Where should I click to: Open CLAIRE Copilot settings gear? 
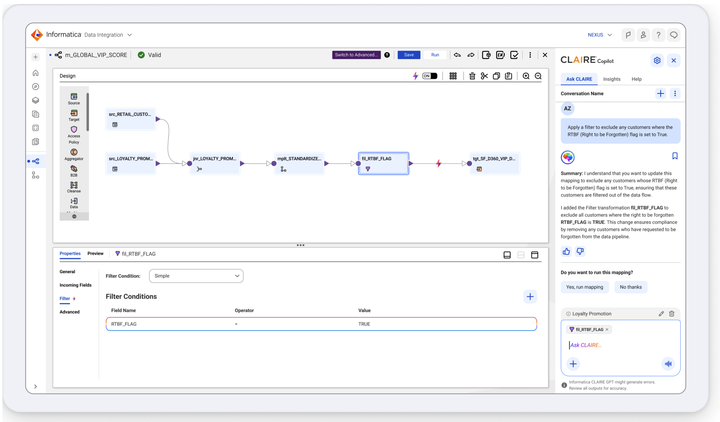click(x=657, y=61)
